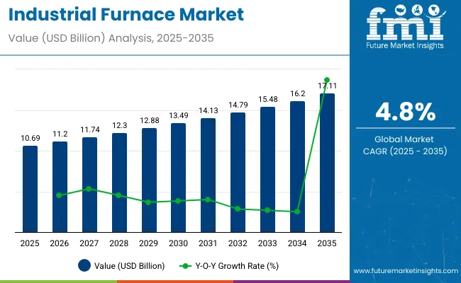
Task: Click the 2030 x-axis label
Action: (178, 243)
